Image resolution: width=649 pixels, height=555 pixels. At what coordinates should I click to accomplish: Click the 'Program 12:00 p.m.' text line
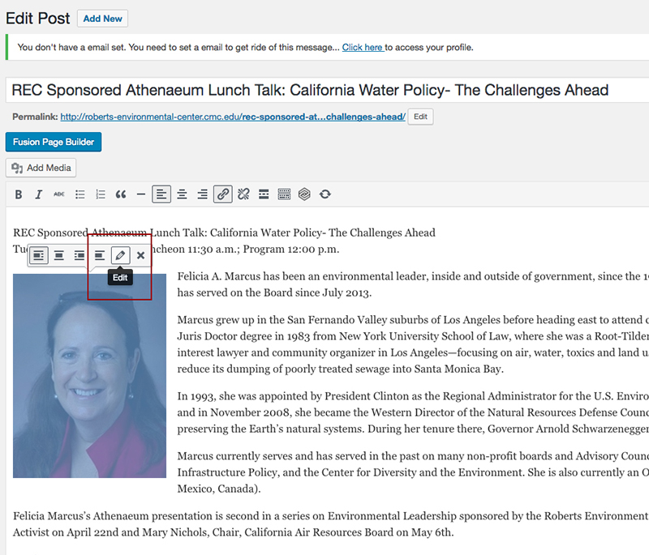[x=291, y=250]
